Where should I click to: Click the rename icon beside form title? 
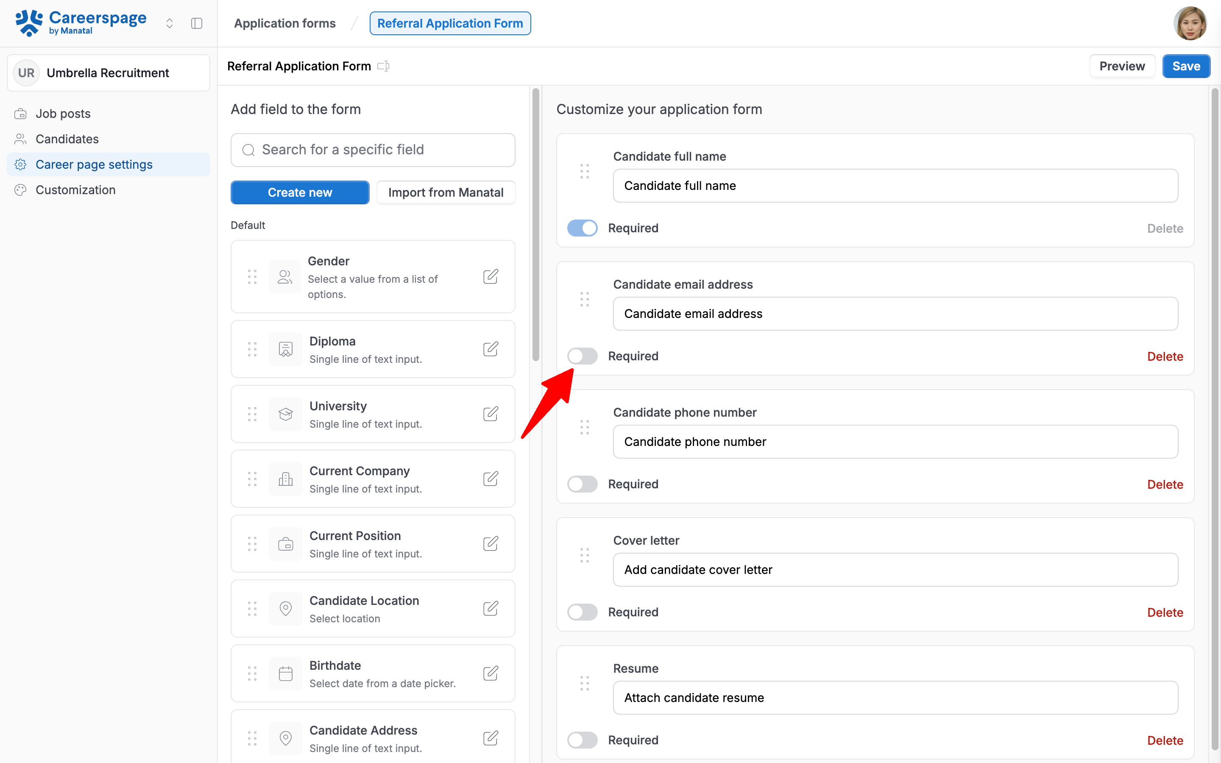click(x=383, y=66)
